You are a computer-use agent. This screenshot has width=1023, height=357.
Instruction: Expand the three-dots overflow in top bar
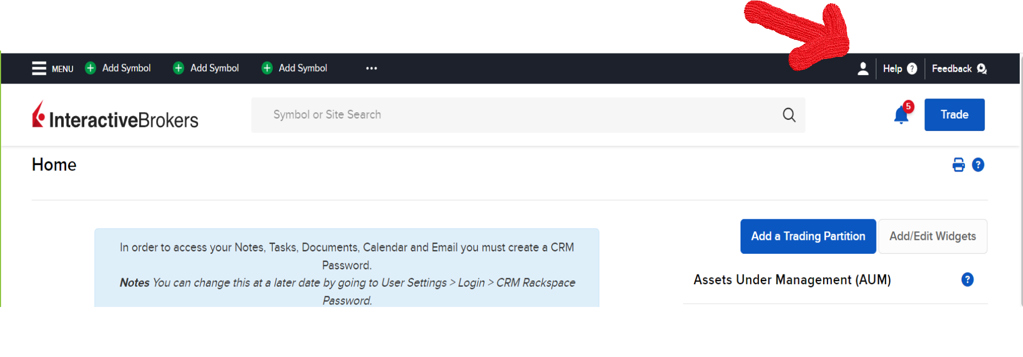click(x=371, y=68)
